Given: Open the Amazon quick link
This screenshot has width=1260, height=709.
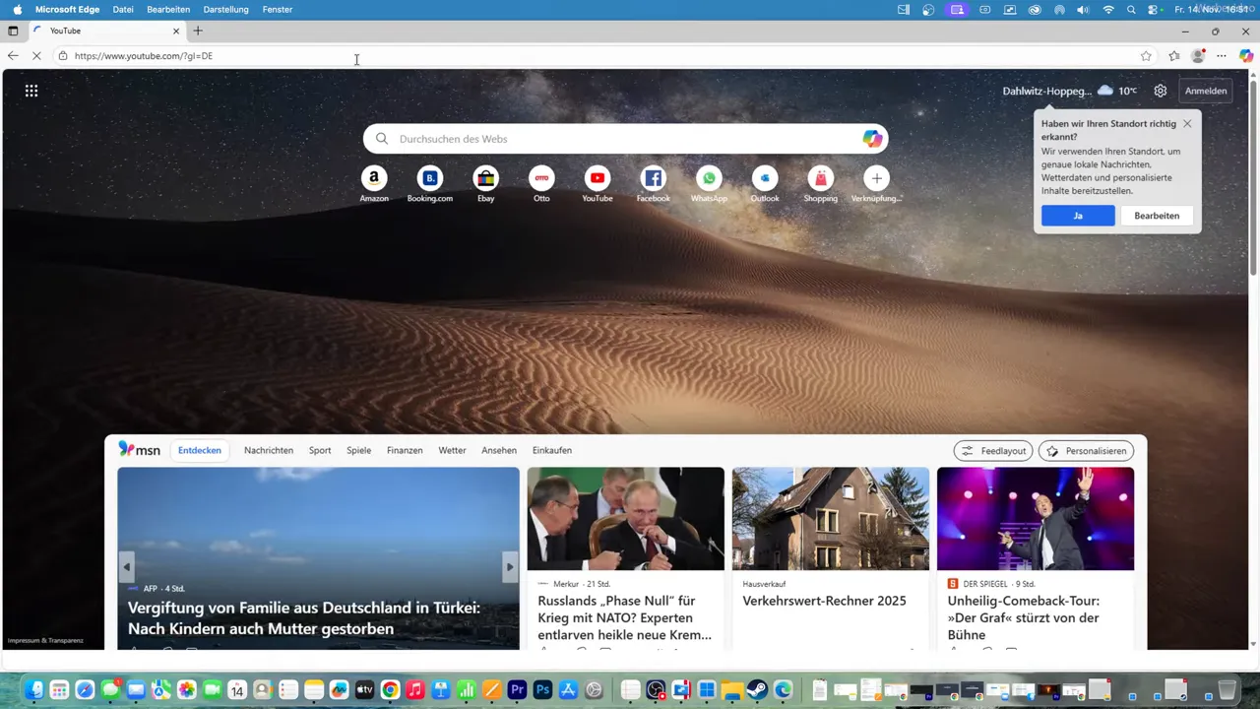Looking at the screenshot, I should 374,178.
